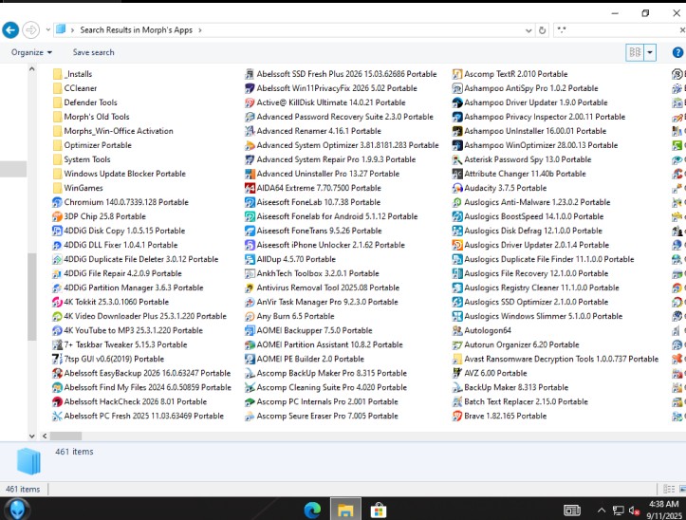Image resolution: width=686 pixels, height=520 pixels.
Task: Select Morphs_Win-Office Activation folder name
Action: 119,131
